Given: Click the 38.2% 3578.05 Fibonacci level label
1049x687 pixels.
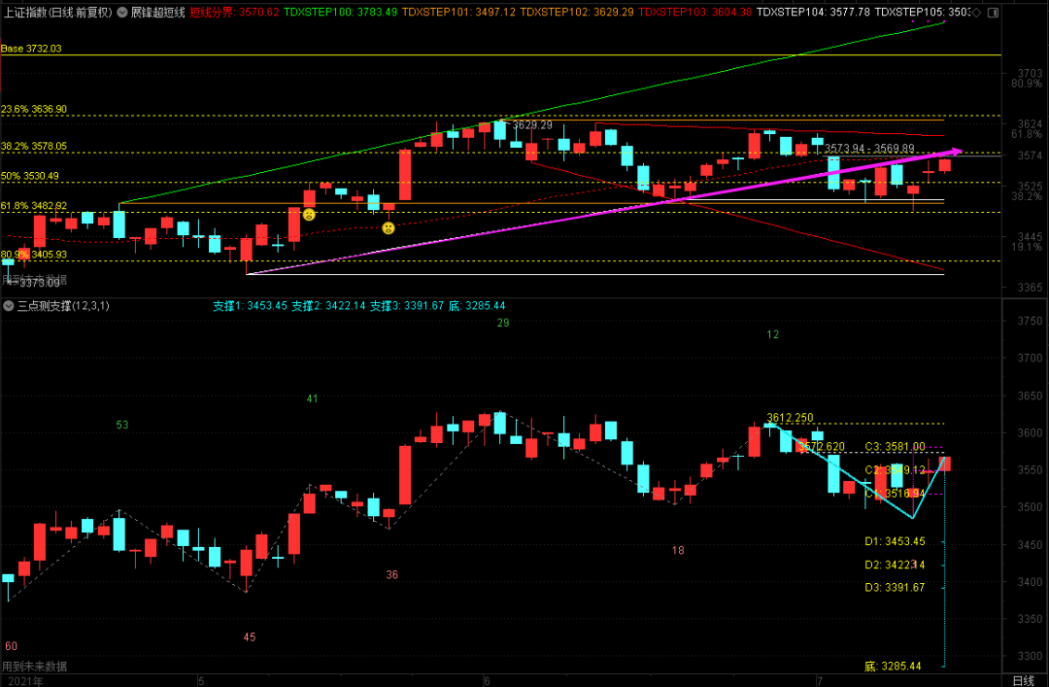Looking at the screenshot, I should (x=34, y=146).
